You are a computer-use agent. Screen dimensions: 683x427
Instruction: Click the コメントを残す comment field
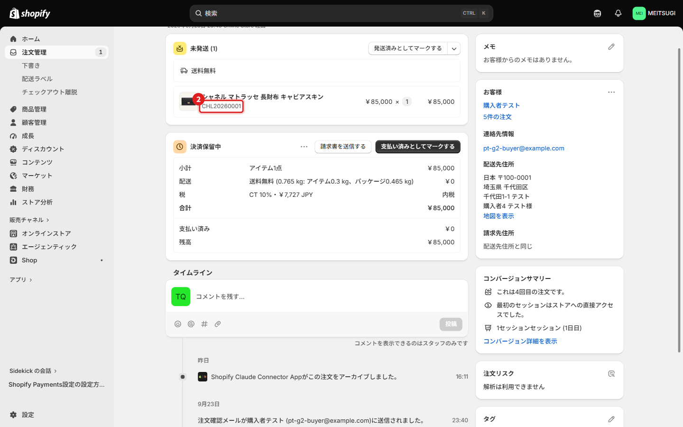[317, 297]
